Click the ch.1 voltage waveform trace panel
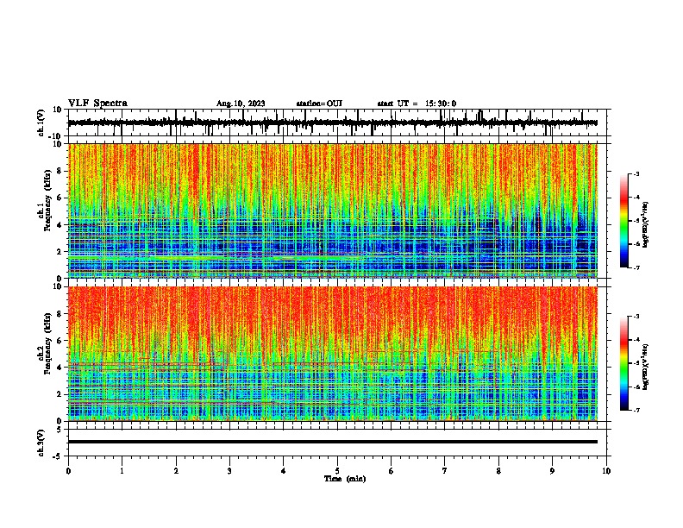The width and height of the screenshot is (683, 528). (x=337, y=123)
